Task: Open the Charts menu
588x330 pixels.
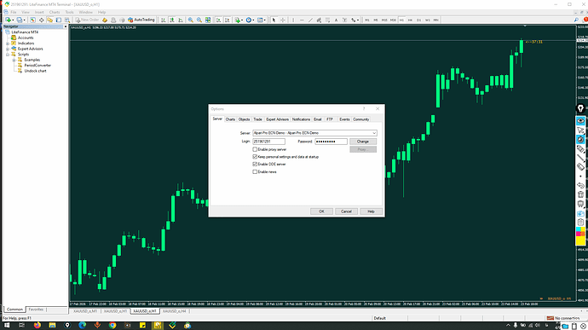Action: coord(55,12)
